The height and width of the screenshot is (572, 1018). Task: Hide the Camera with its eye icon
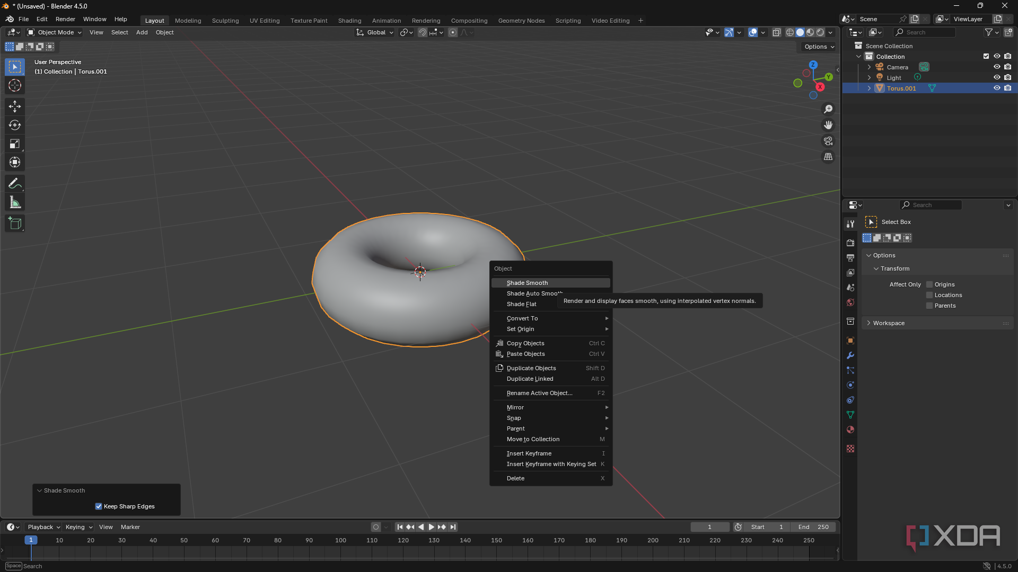pyautogui.click(x=997, y=67)
